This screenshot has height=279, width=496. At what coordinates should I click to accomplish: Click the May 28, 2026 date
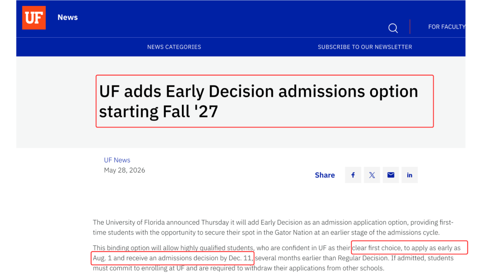tap(124, 170)
